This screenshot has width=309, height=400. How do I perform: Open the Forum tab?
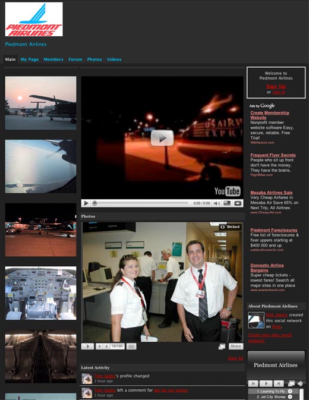point(75,59)
